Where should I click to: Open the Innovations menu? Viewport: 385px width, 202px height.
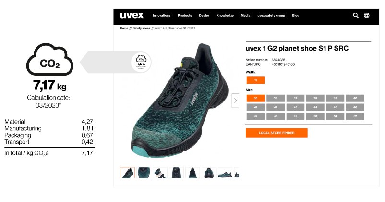[162, 15]
